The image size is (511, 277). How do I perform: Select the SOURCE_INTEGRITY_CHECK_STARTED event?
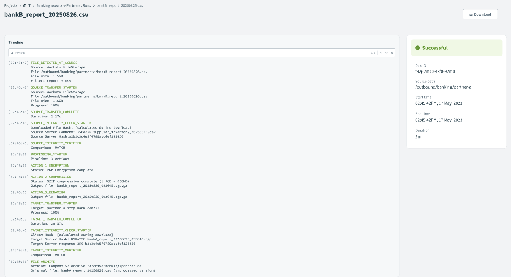[x=62, y=123]
